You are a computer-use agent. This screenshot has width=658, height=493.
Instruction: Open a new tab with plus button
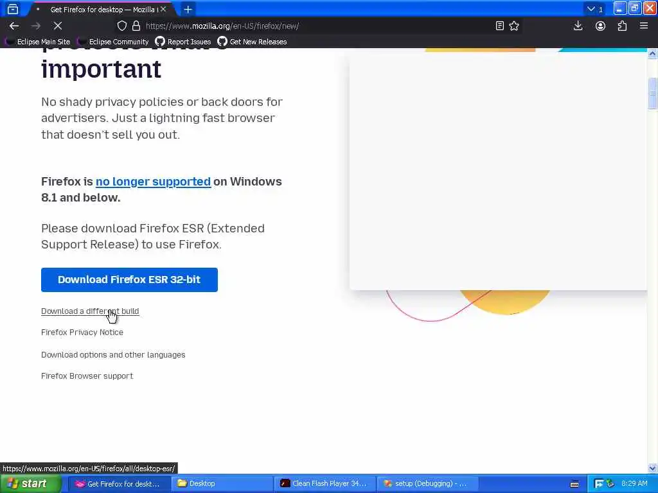pos(188,9)
